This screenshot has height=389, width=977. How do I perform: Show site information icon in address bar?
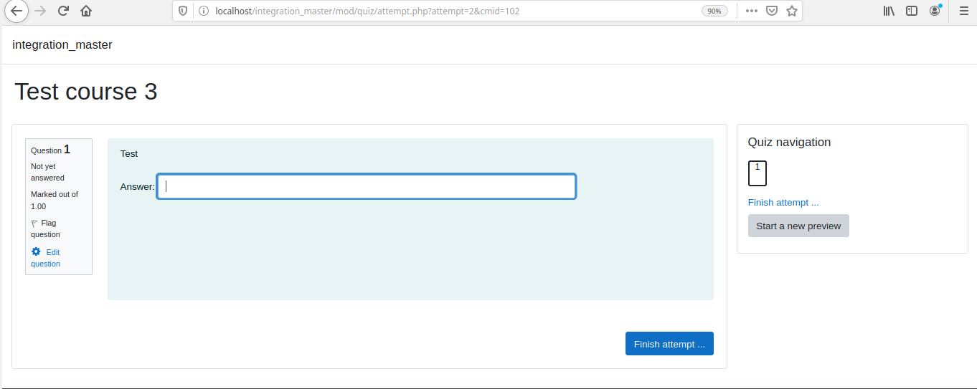[x=203, y=11]
